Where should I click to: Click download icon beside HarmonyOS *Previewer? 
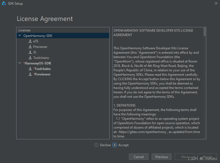tap(30, 74)
